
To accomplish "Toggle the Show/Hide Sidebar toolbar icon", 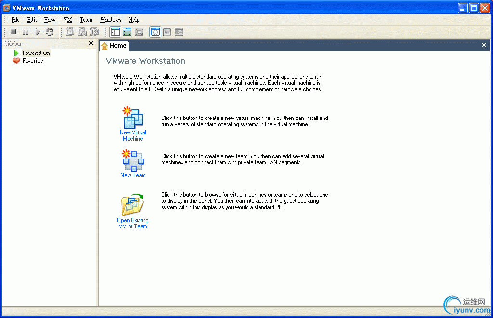I will coord(116,32).
